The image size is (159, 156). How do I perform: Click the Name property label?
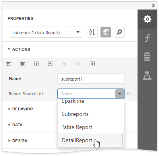[15, 79]
